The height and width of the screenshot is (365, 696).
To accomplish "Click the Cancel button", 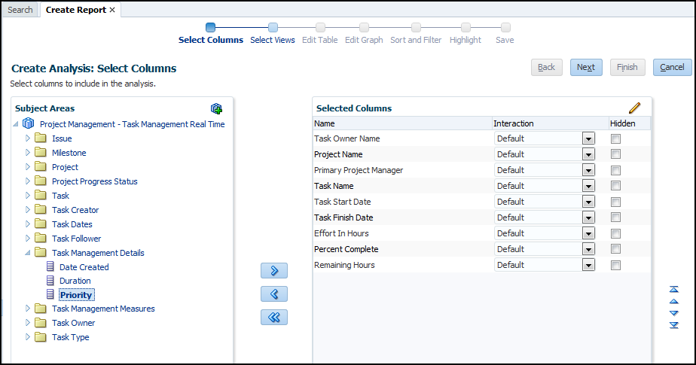I will coord(672,67).
